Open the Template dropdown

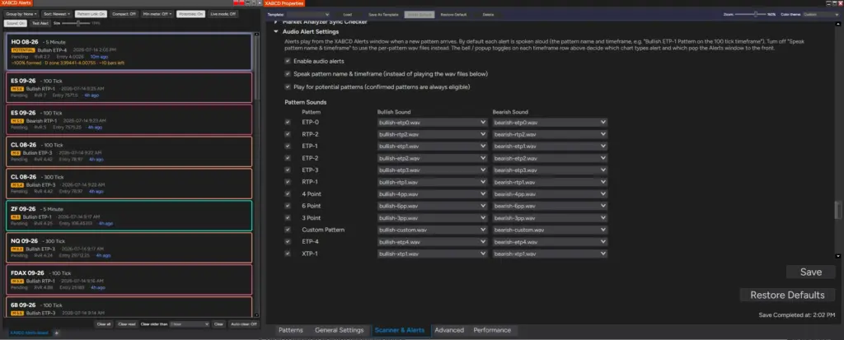(x=308, y=15)
